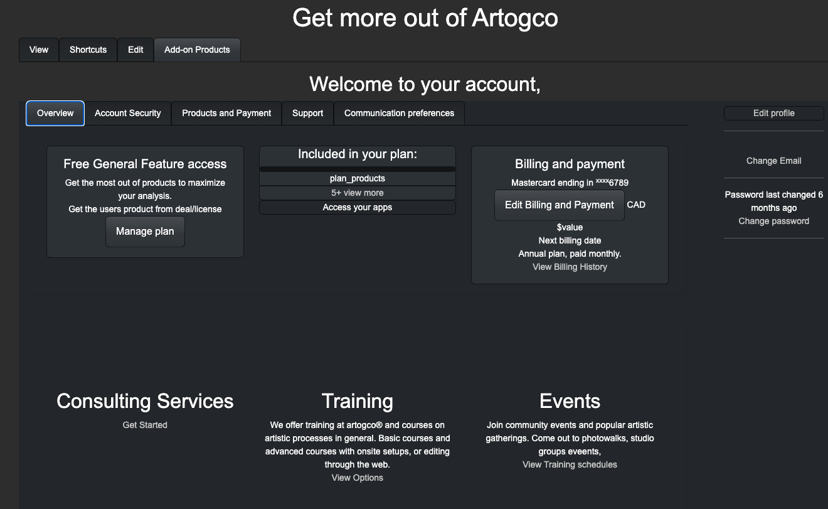Click the 'Billing and payment' heading
Viewport: 828px width, 509px height.
point(570,164)
